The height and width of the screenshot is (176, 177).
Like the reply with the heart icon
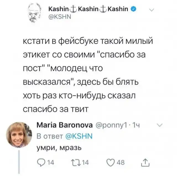[x=113, y=163]
